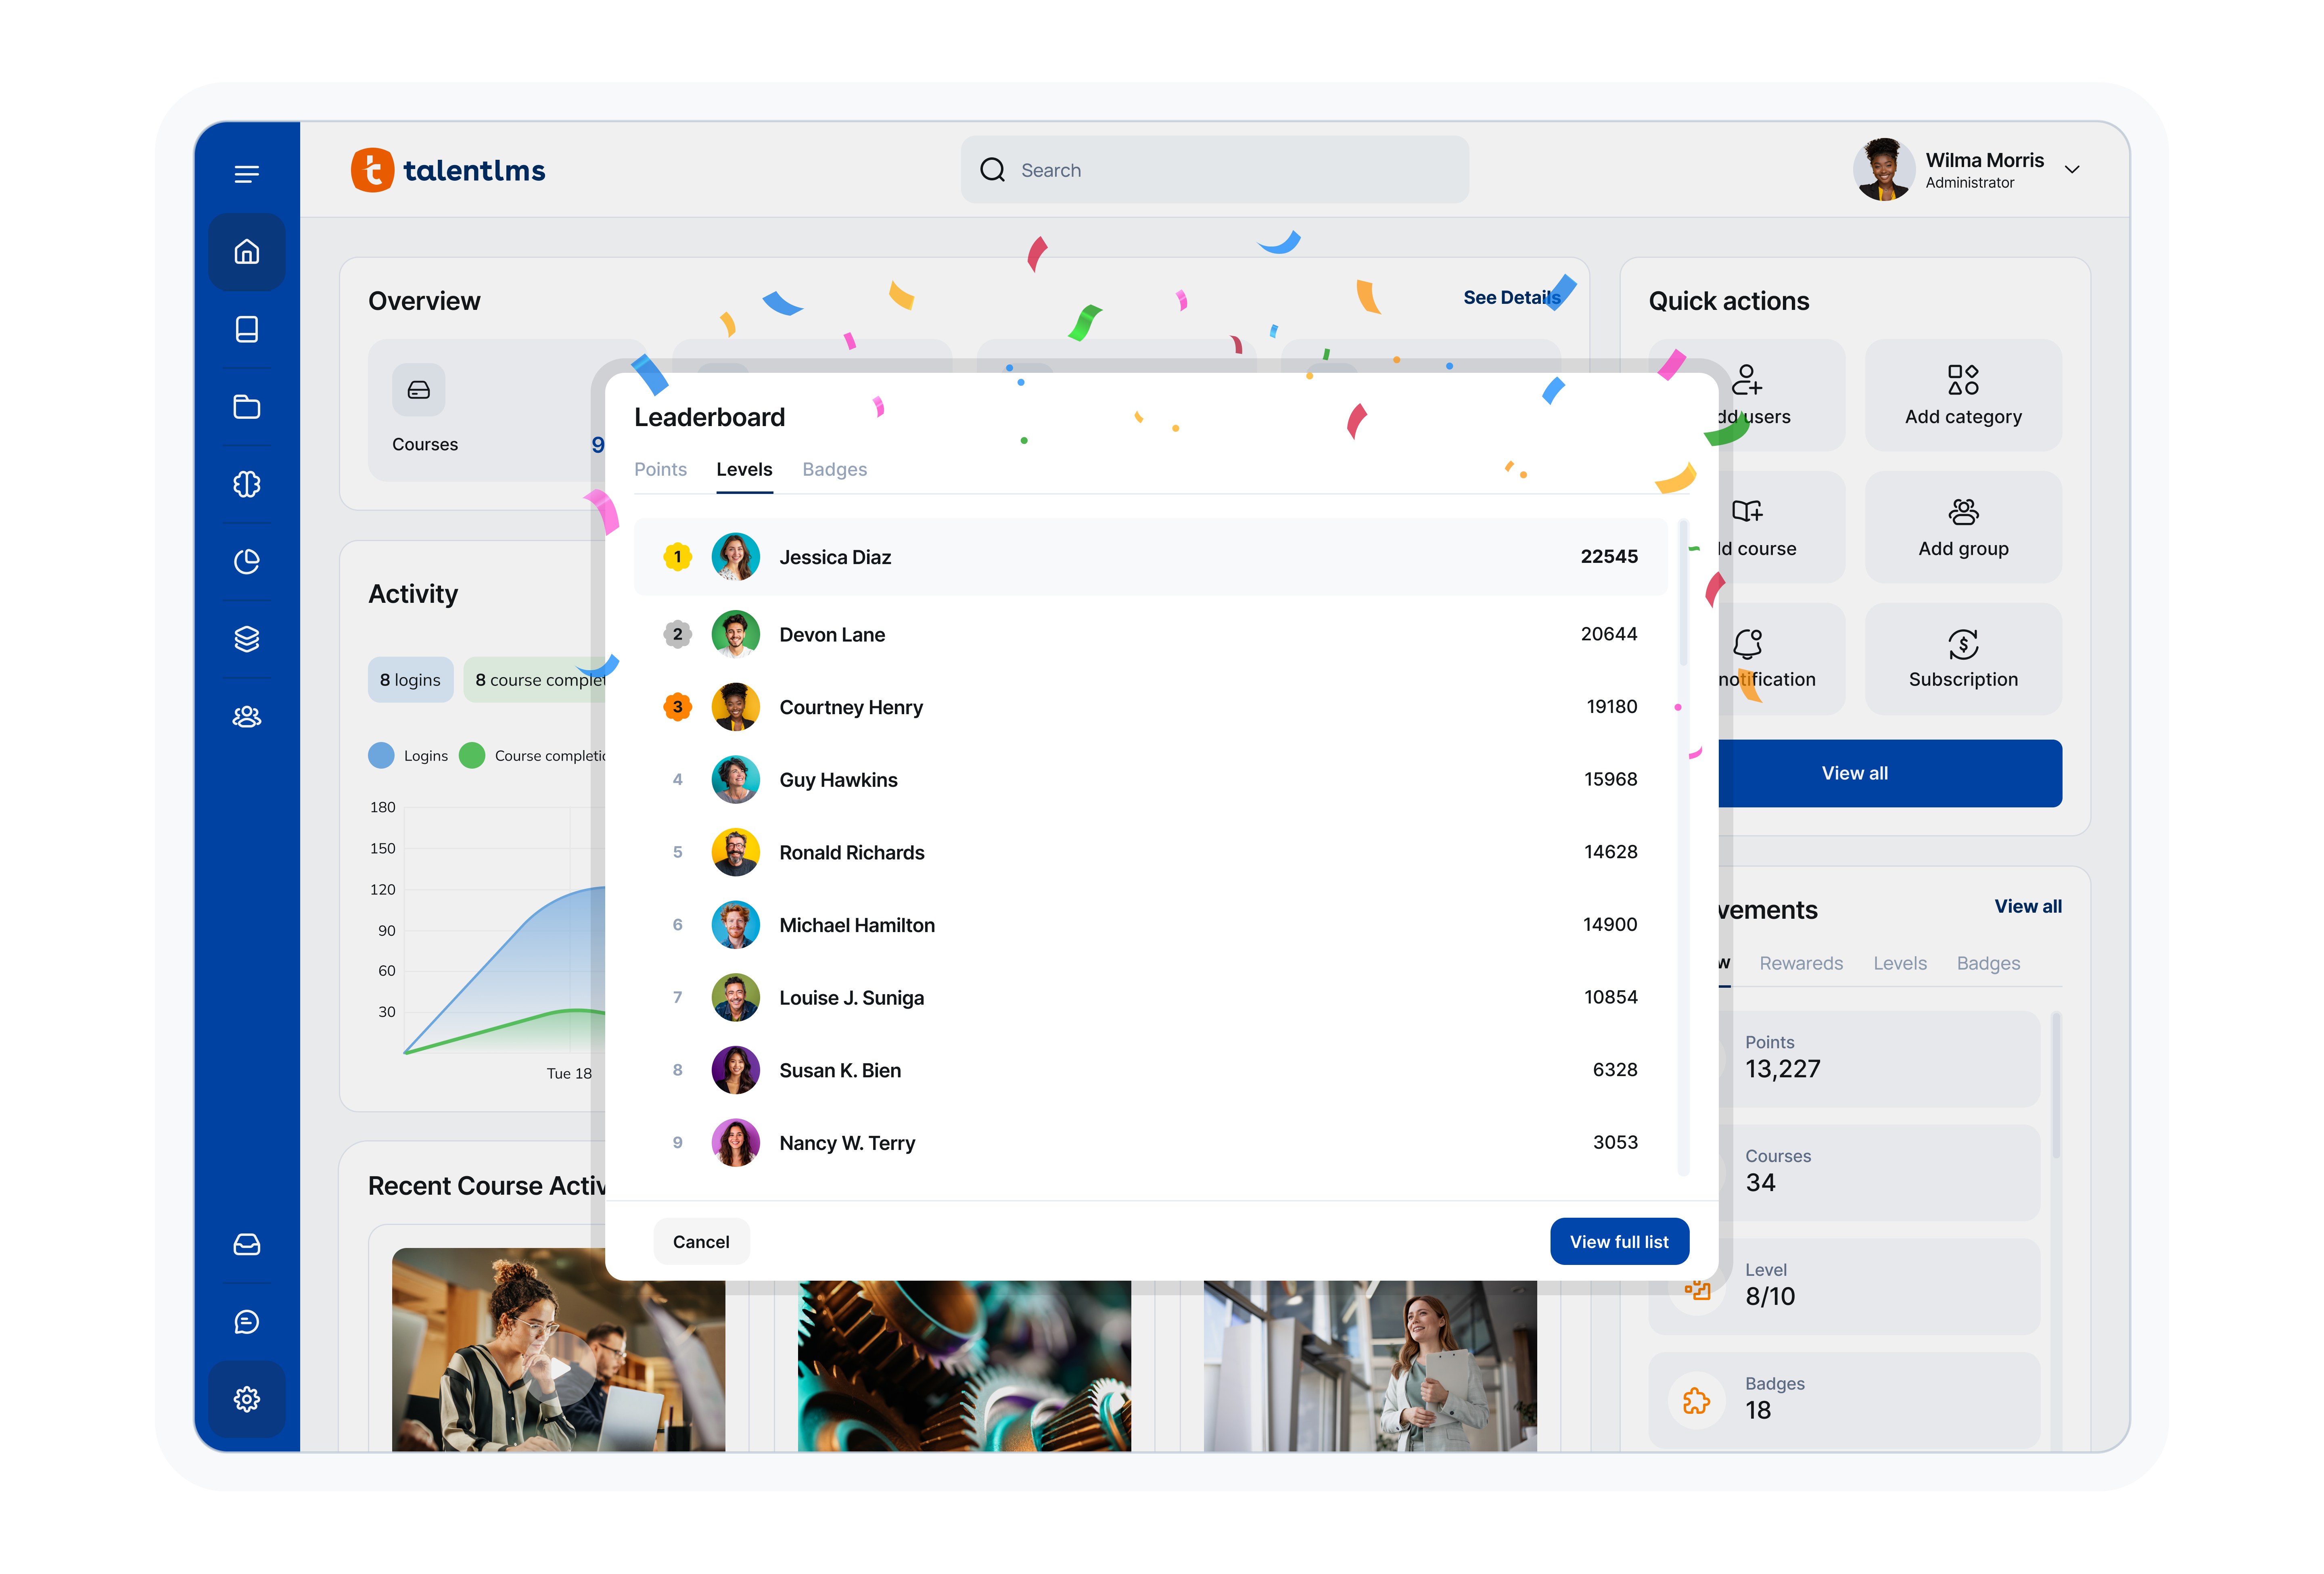Switch to the Points tab in Leaderboard

click(x=660, y=469)
